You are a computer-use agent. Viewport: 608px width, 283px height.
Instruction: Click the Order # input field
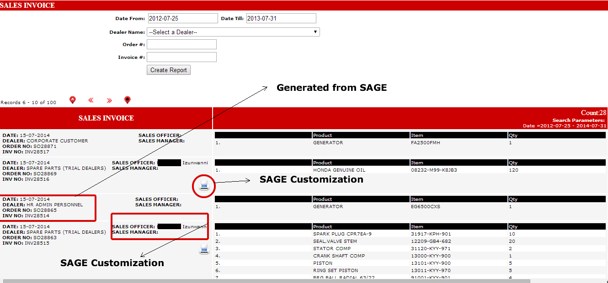pos(181,44)
